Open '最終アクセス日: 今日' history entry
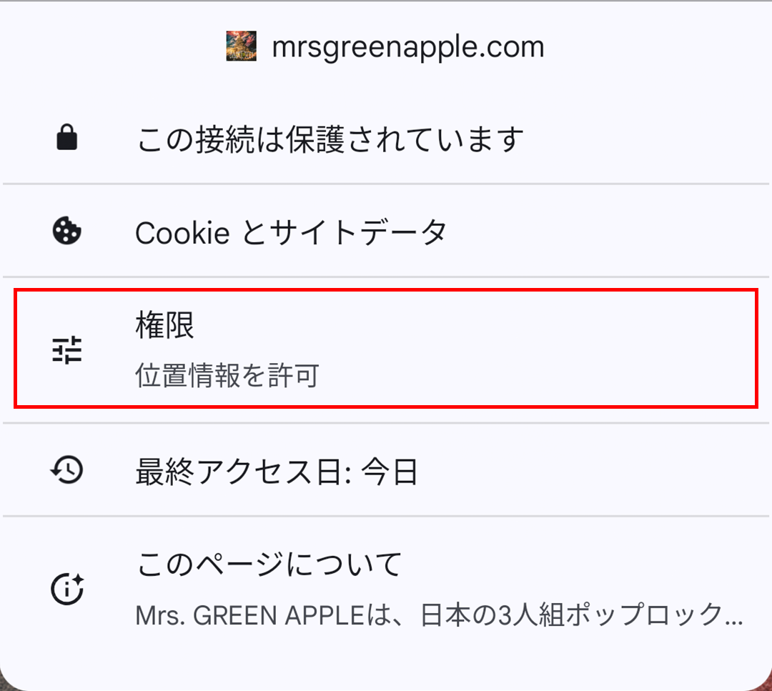Viewport: 772px width, 691px height. click(x=276, y=472)
